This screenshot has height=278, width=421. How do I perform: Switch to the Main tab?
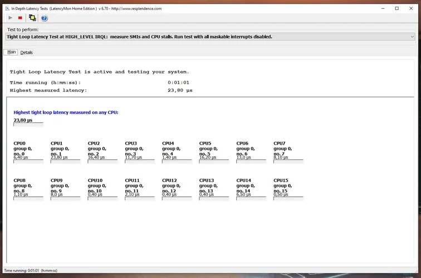click(11, 52)
